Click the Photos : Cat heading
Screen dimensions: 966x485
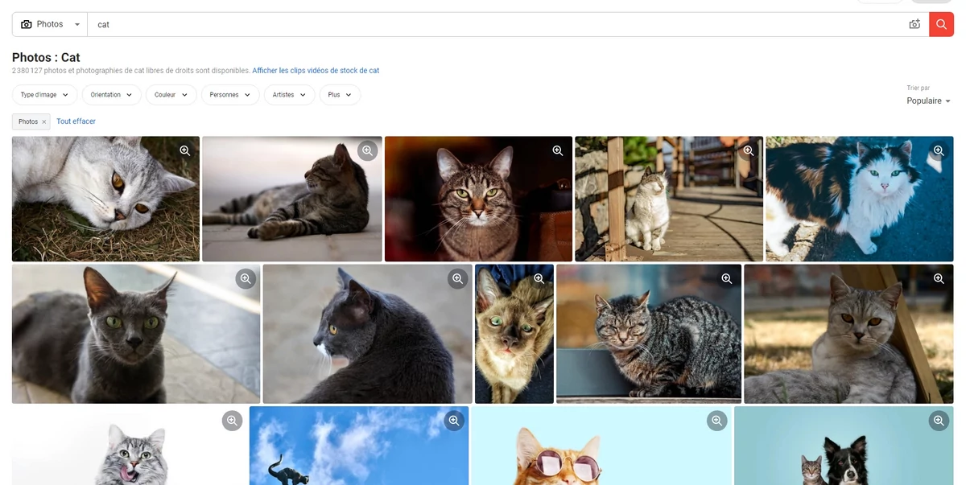coord(46,58)
